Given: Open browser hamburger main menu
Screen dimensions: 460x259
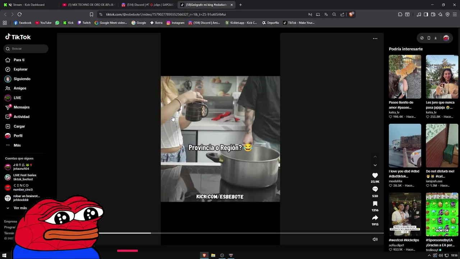Looking at the screenshot, I should 455,14.
